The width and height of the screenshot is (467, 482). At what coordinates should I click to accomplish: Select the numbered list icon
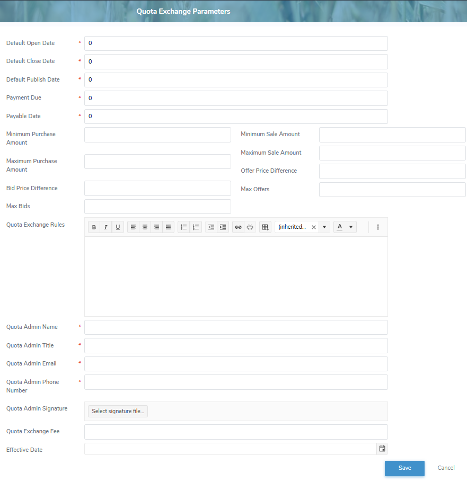coord(196,227)
